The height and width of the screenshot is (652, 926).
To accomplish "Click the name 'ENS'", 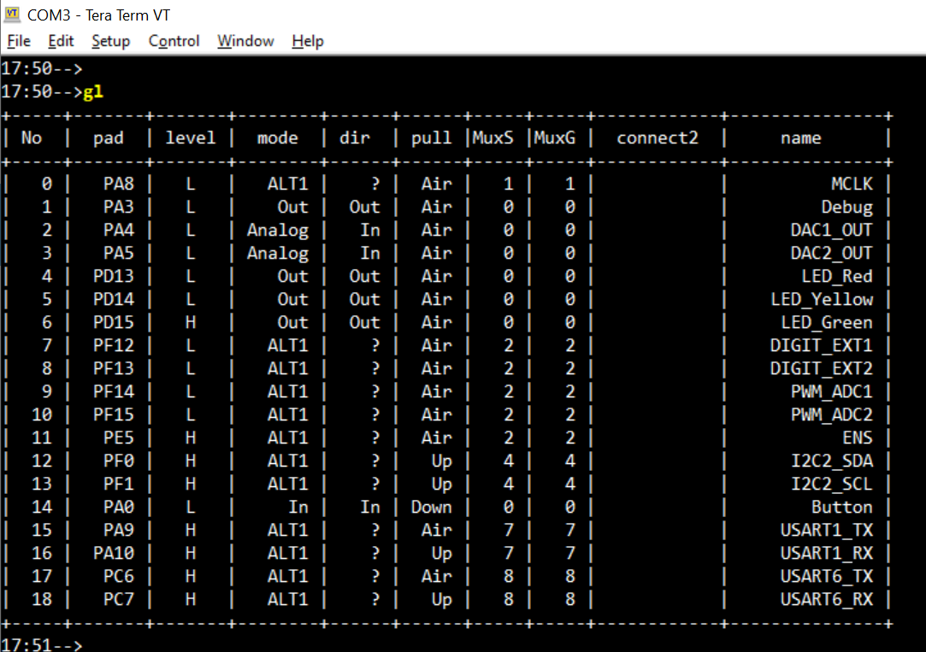I will [x=858, y=438].
